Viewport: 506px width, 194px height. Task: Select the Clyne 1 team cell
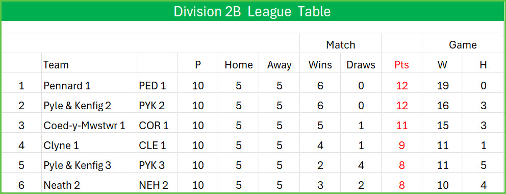pos(61,145)
